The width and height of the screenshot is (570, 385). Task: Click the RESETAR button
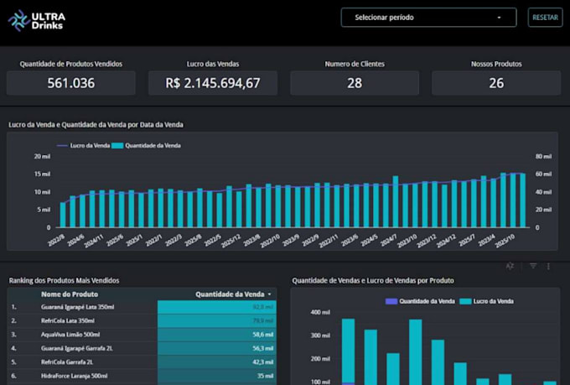[x=545, y=18]
